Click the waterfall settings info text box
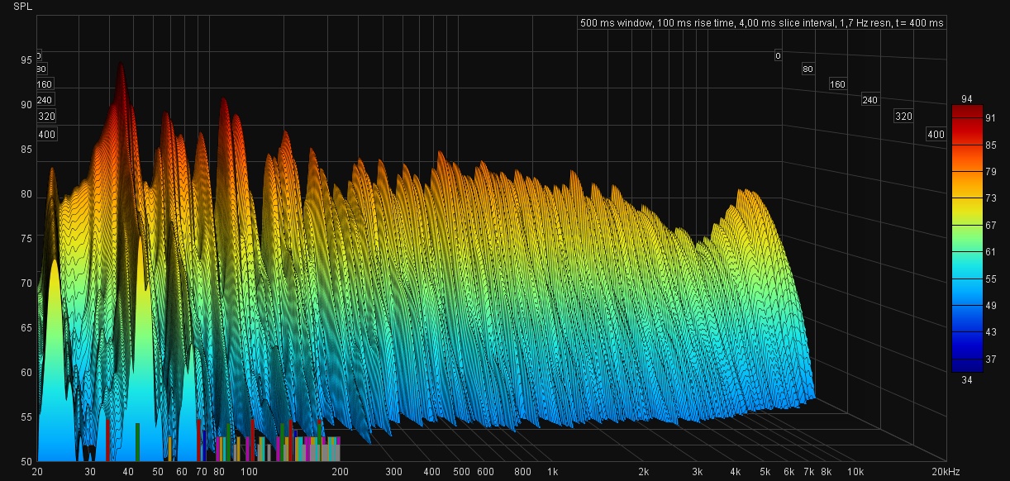This screenshot has height=481, width=1010. pyautogui.click(x=762, y=23)
